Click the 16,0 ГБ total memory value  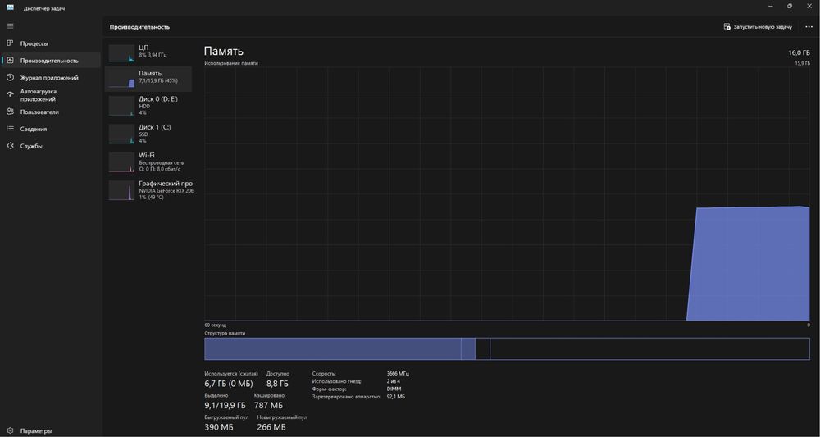click(x=799, y=52)
